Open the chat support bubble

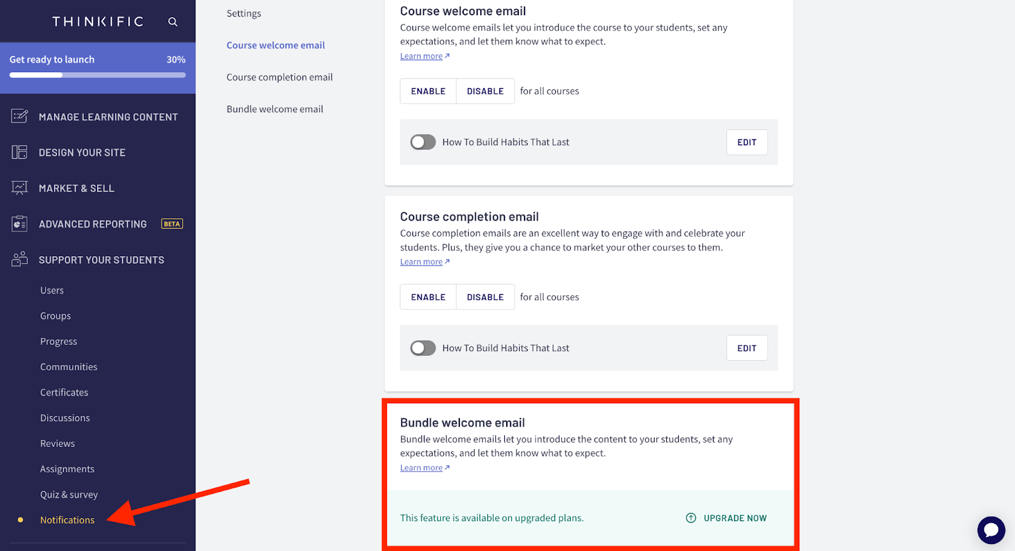pos(991,530)
